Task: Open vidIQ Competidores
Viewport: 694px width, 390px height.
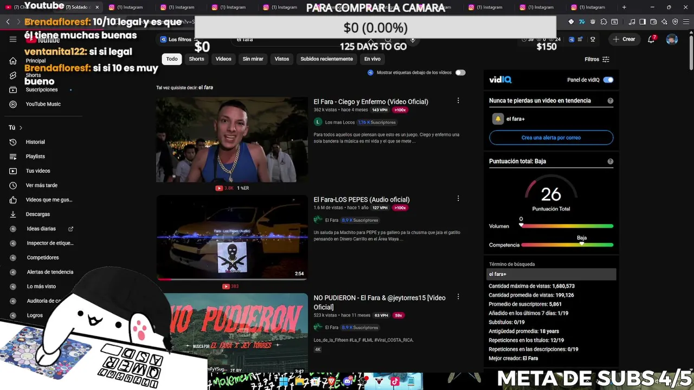Action: pyautogui.click(x=42, y=257)
